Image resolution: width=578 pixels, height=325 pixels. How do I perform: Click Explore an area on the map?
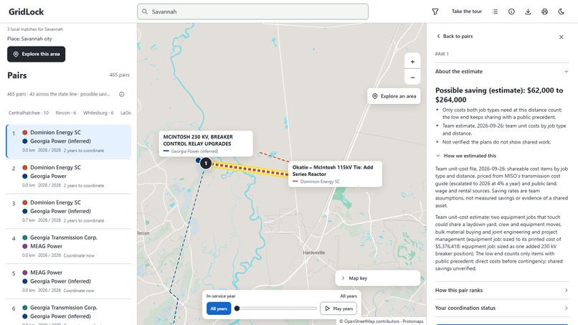(x=394, y=96)
